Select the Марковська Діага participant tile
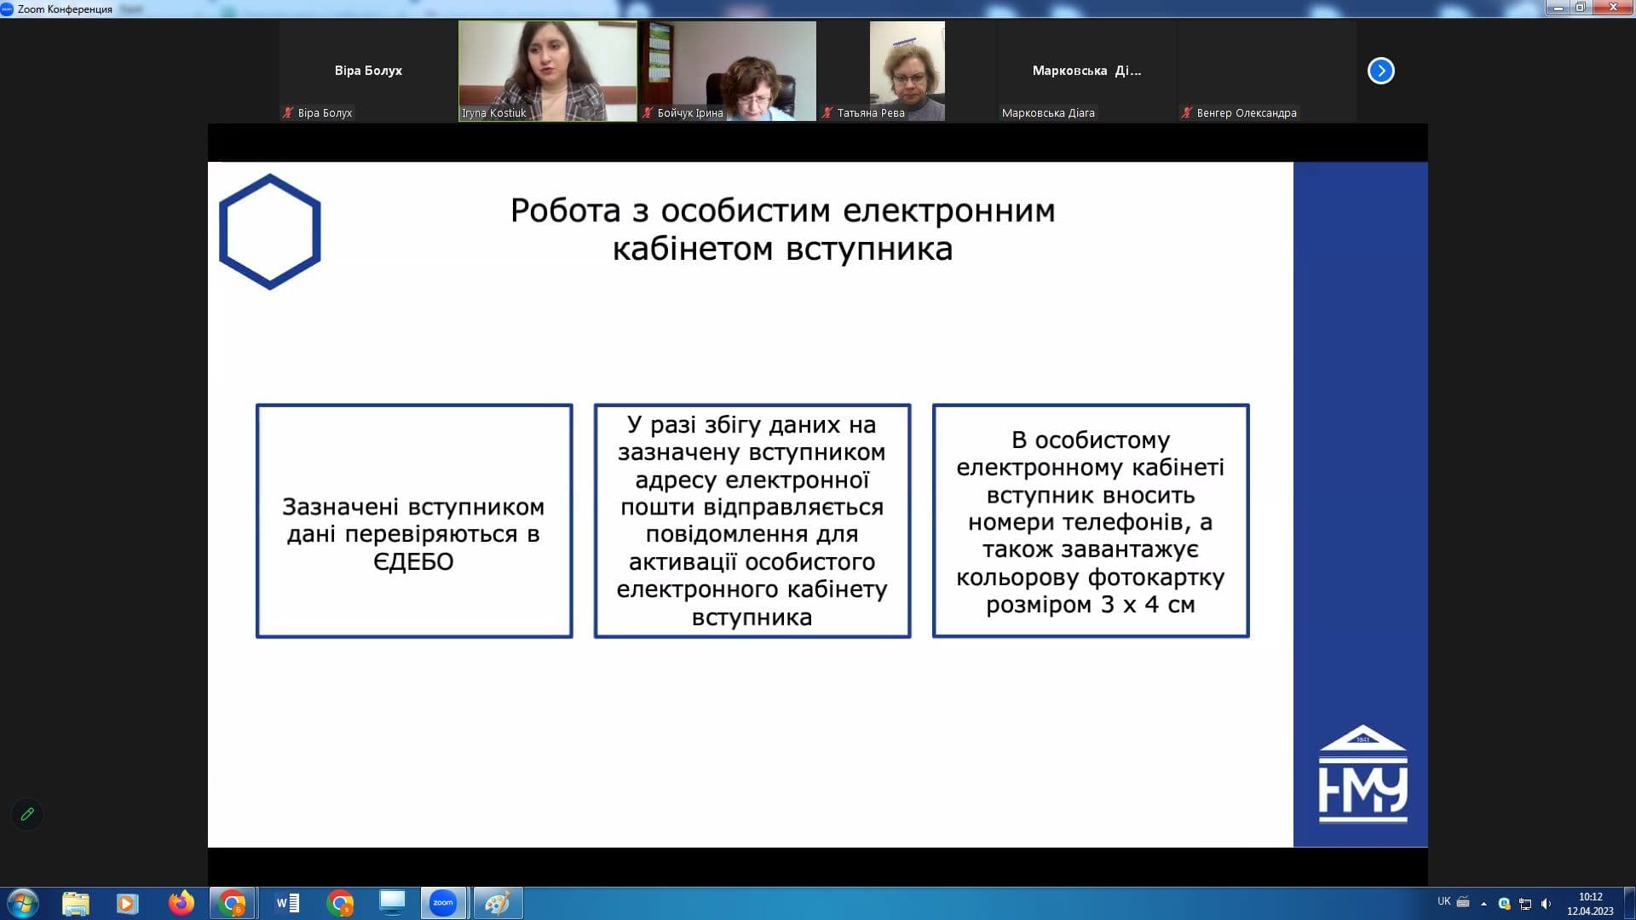This screenshot has width=1636, height=920. 1087,71
